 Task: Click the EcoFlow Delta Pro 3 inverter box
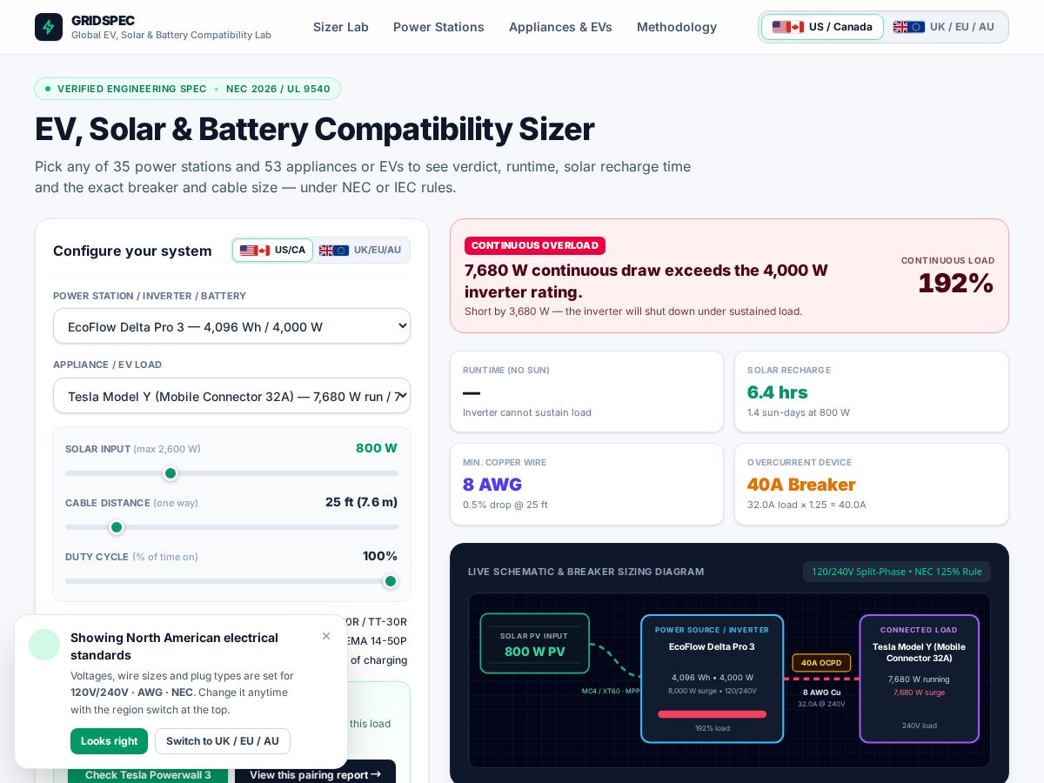tap(712, 679)
